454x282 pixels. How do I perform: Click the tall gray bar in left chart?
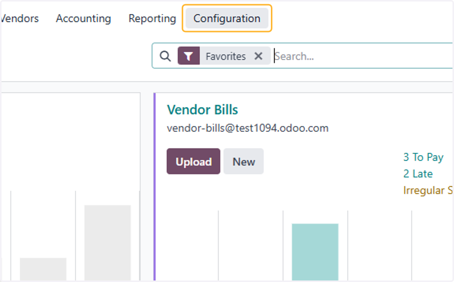click(107, 243)
